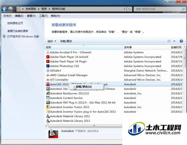Open the 查看(V) menu
The image size is (187, 145).
coord(31,16)
